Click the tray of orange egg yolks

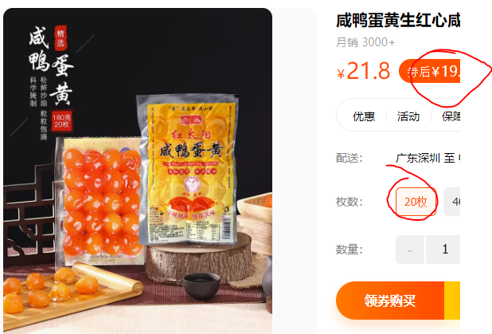(x=100, y=201)
